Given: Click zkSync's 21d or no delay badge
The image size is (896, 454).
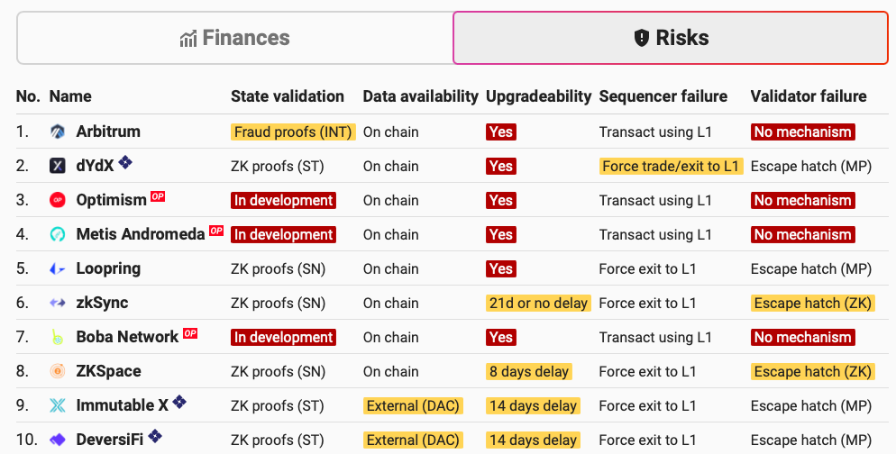Looking at the screenshot, I should pos(538,303).
